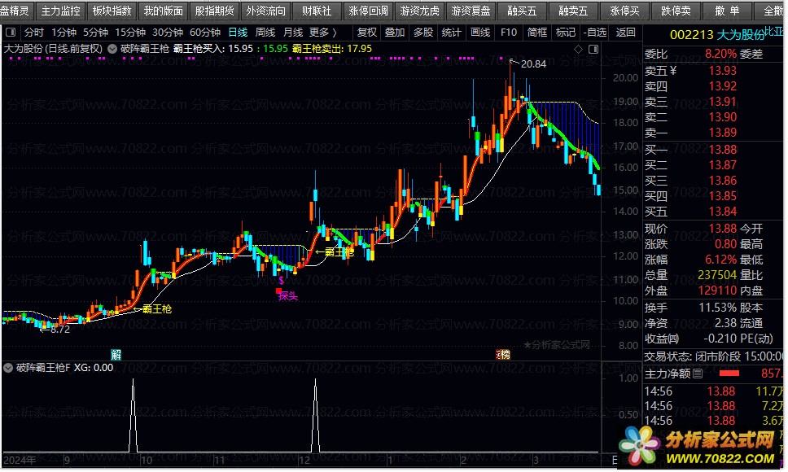
Task: Click the ¥ icon next to 卖五
Action: click(x=673, y=71)
